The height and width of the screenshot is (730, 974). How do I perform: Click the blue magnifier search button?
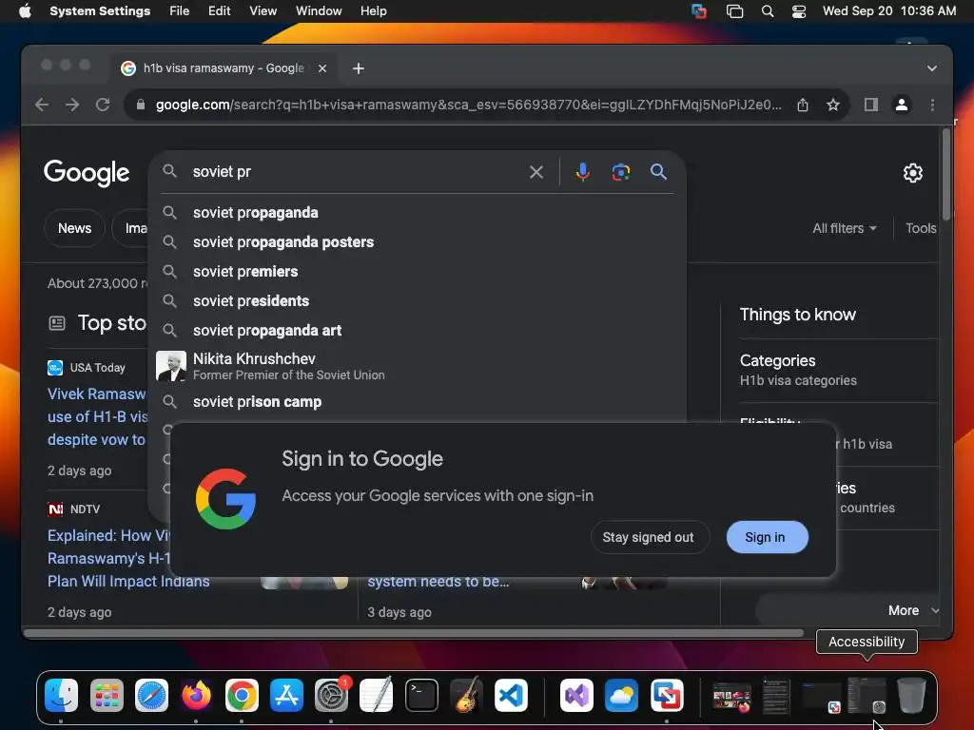coord(658,172)
